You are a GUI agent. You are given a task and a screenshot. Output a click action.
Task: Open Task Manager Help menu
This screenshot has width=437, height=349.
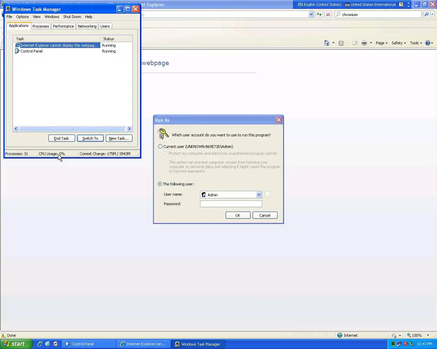(x=89, y=17)
